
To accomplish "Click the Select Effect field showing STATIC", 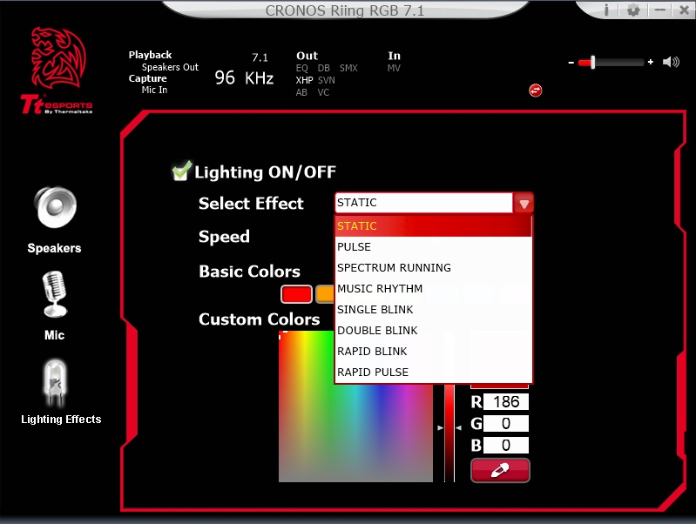I will tap(423, 203).
